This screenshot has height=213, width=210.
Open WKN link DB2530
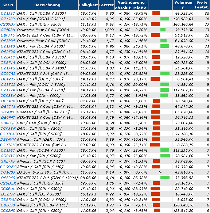8,52
